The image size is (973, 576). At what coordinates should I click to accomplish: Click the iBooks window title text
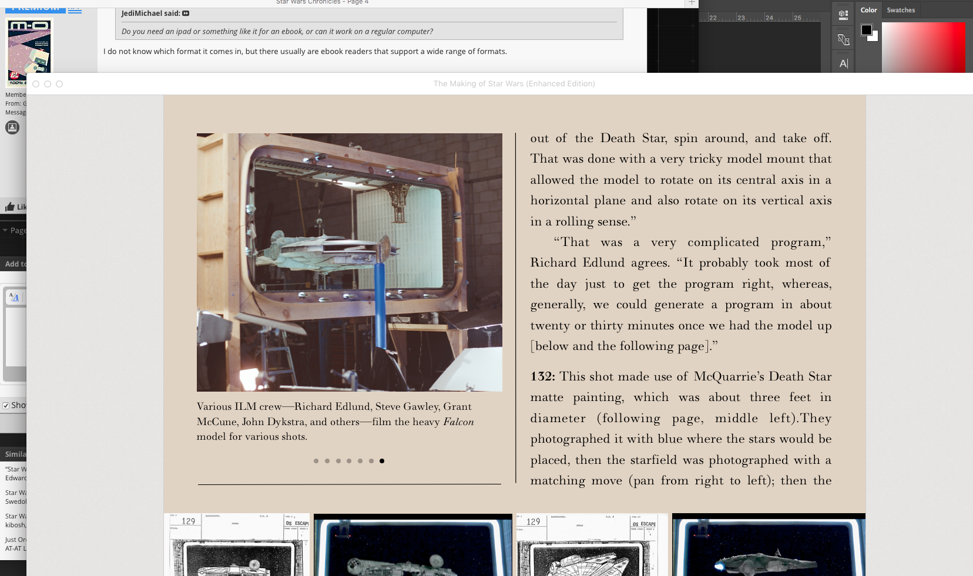tap(514, 84)
